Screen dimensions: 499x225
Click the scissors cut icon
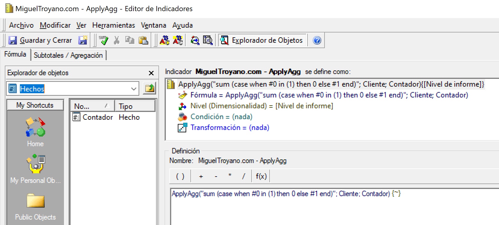(117, 40)
